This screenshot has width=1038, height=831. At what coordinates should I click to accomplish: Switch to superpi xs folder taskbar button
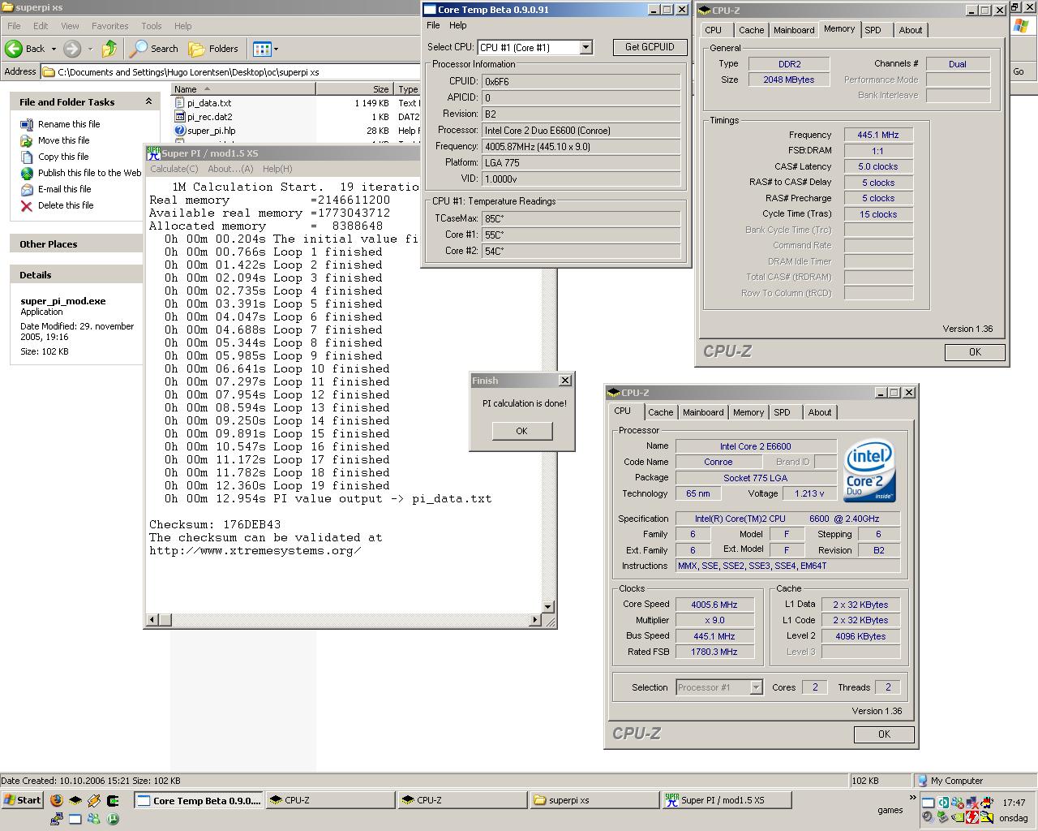point(594,800)
